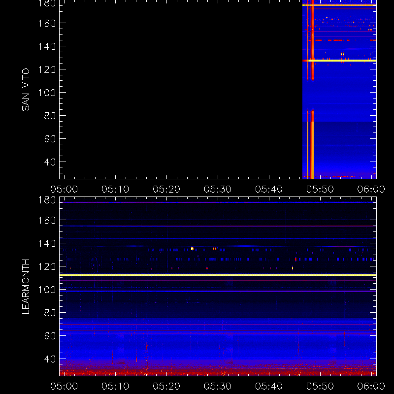
Task: Select the 80 tick on SAN VITO axis
Action: pyautogui.click(x=50, y=116)
